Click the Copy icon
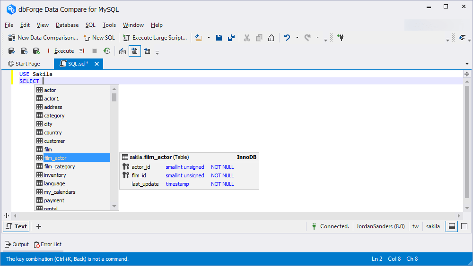Image resolution: width=473 pixels, height=266 pixels. pos(259,38)
